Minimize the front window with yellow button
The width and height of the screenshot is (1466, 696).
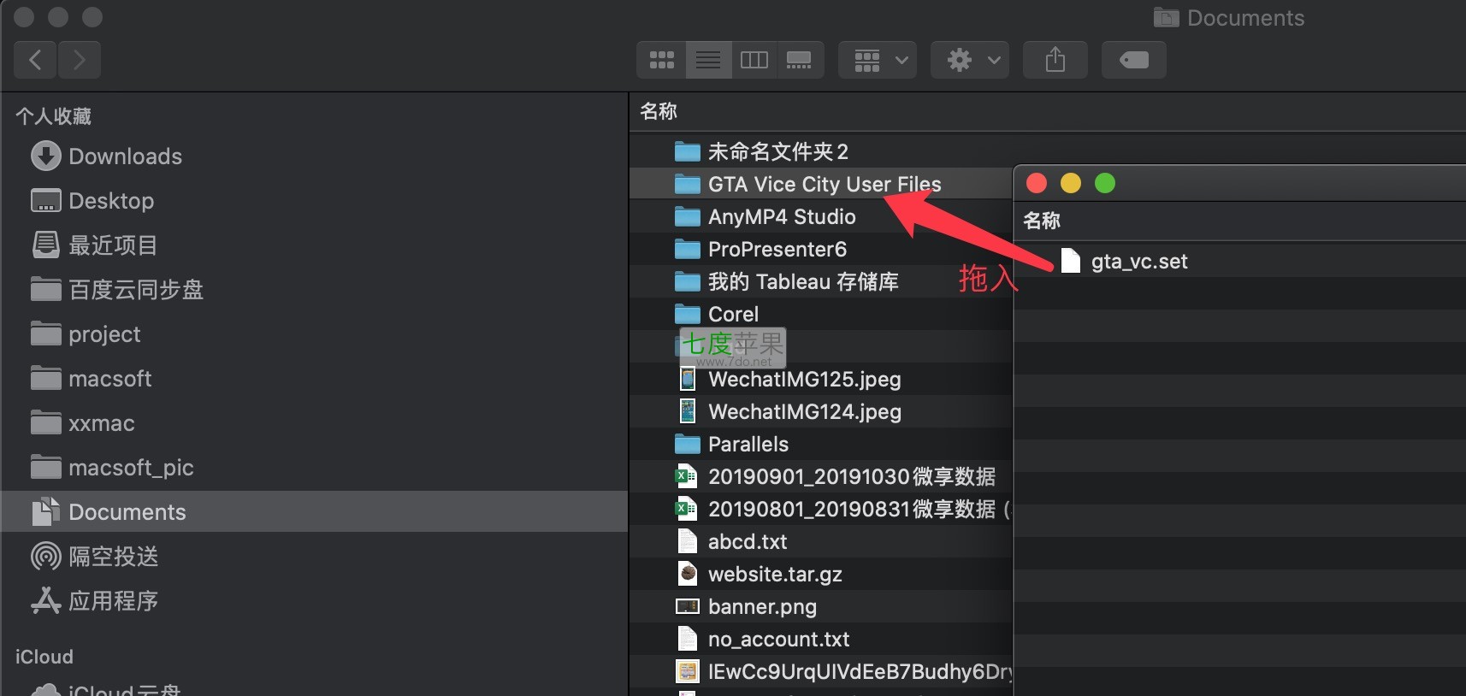(1071, 183)
